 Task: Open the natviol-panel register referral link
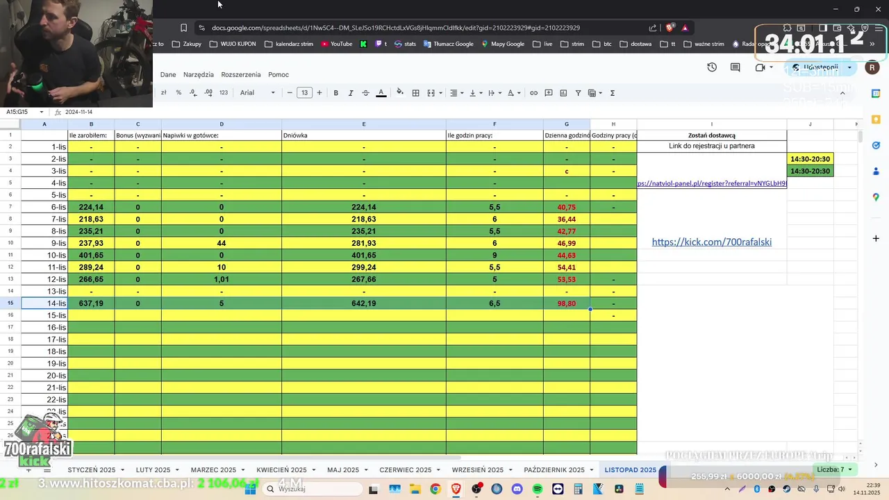712,183
